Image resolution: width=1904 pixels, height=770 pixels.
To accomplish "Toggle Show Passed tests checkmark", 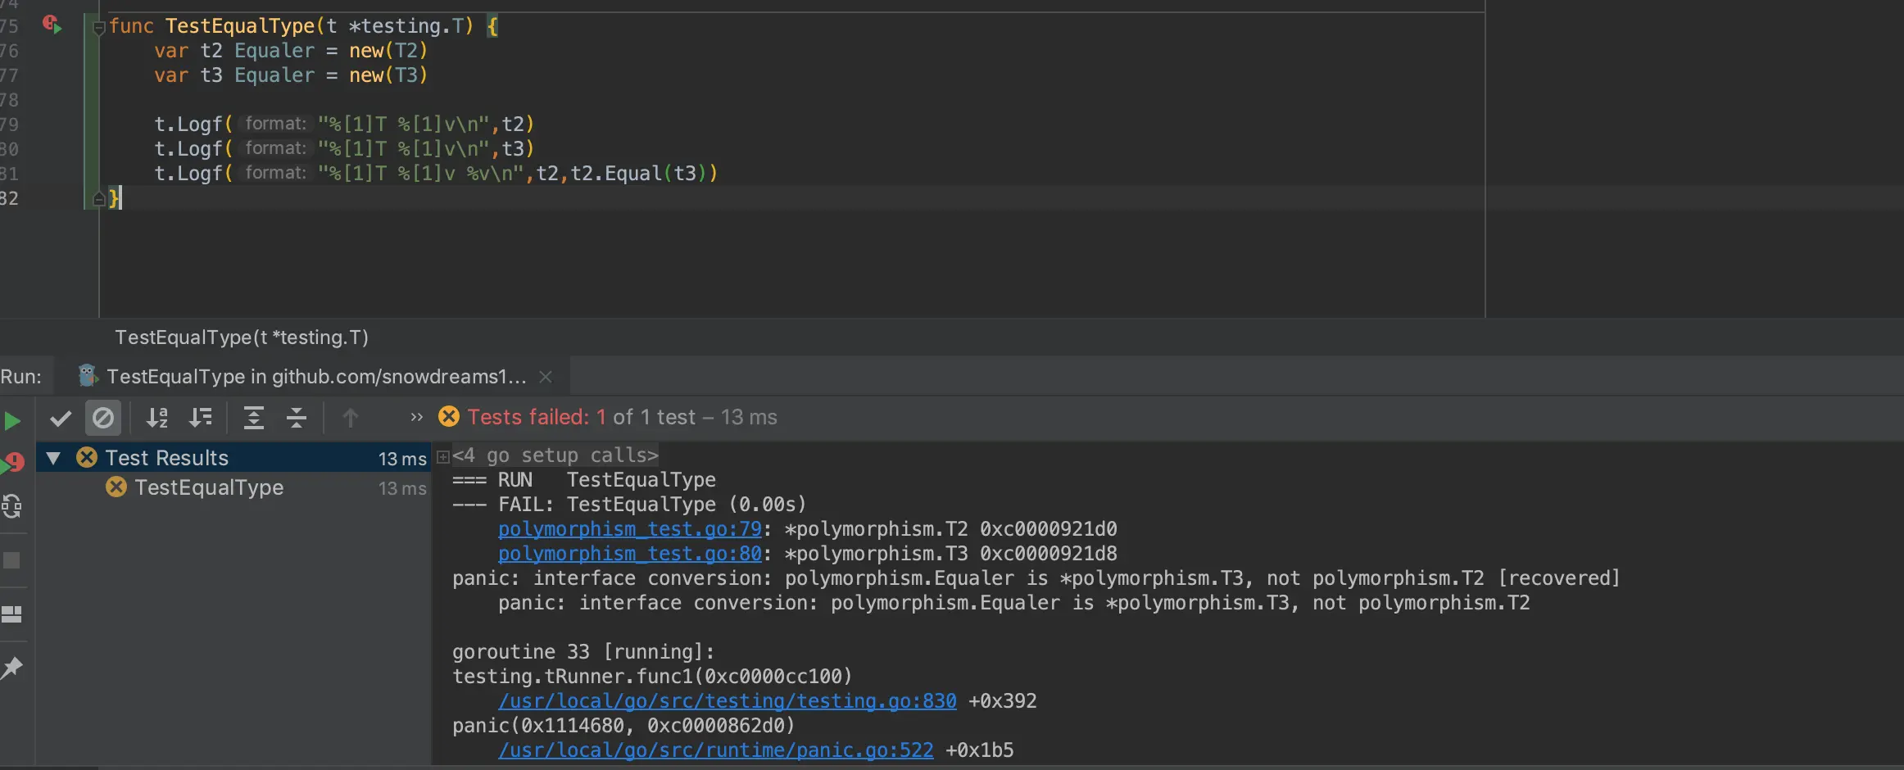I will [x=59, y=418].
